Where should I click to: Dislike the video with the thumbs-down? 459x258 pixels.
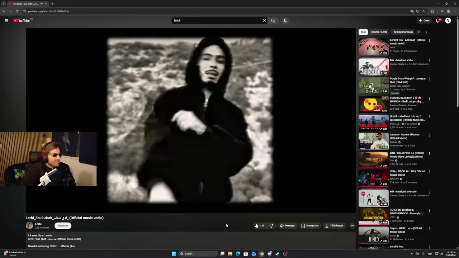pyautogui.click(x=271, y=226)
